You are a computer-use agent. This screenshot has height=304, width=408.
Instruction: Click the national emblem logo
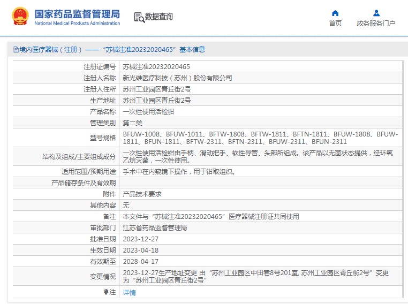(x=20, y=16)
